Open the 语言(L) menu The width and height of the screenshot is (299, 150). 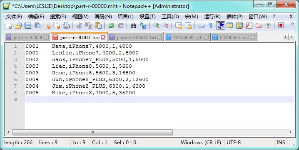click(x=125, y=17)
